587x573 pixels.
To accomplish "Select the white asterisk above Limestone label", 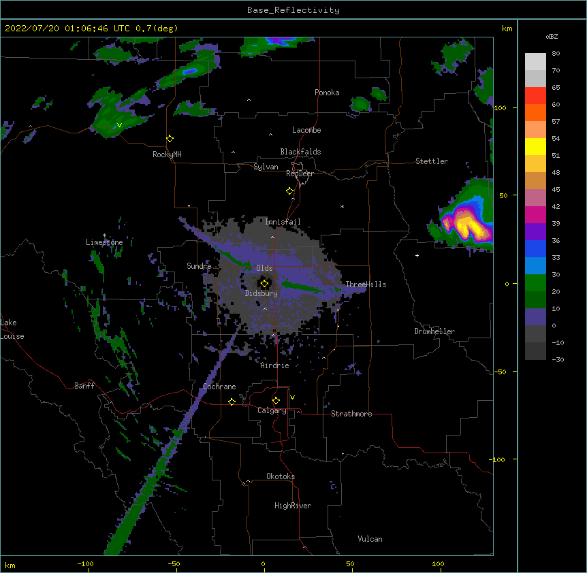I will [x=104, y=235].
